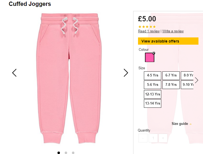Click the five-star rating icons
This screenshot has height=154, width=203.
point(147,27)
